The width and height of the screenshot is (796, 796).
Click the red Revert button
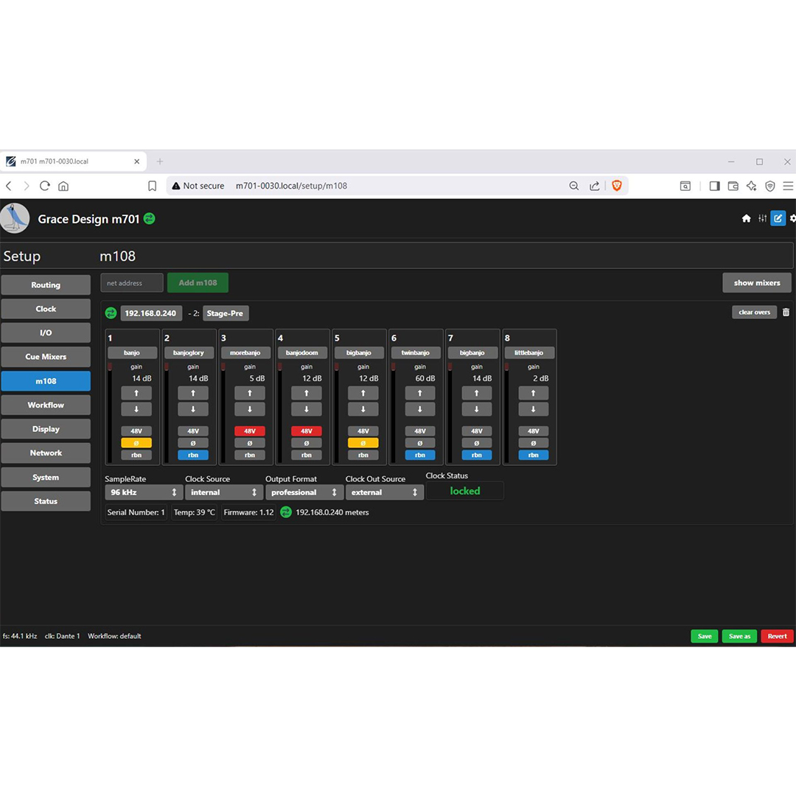(777, 636)
